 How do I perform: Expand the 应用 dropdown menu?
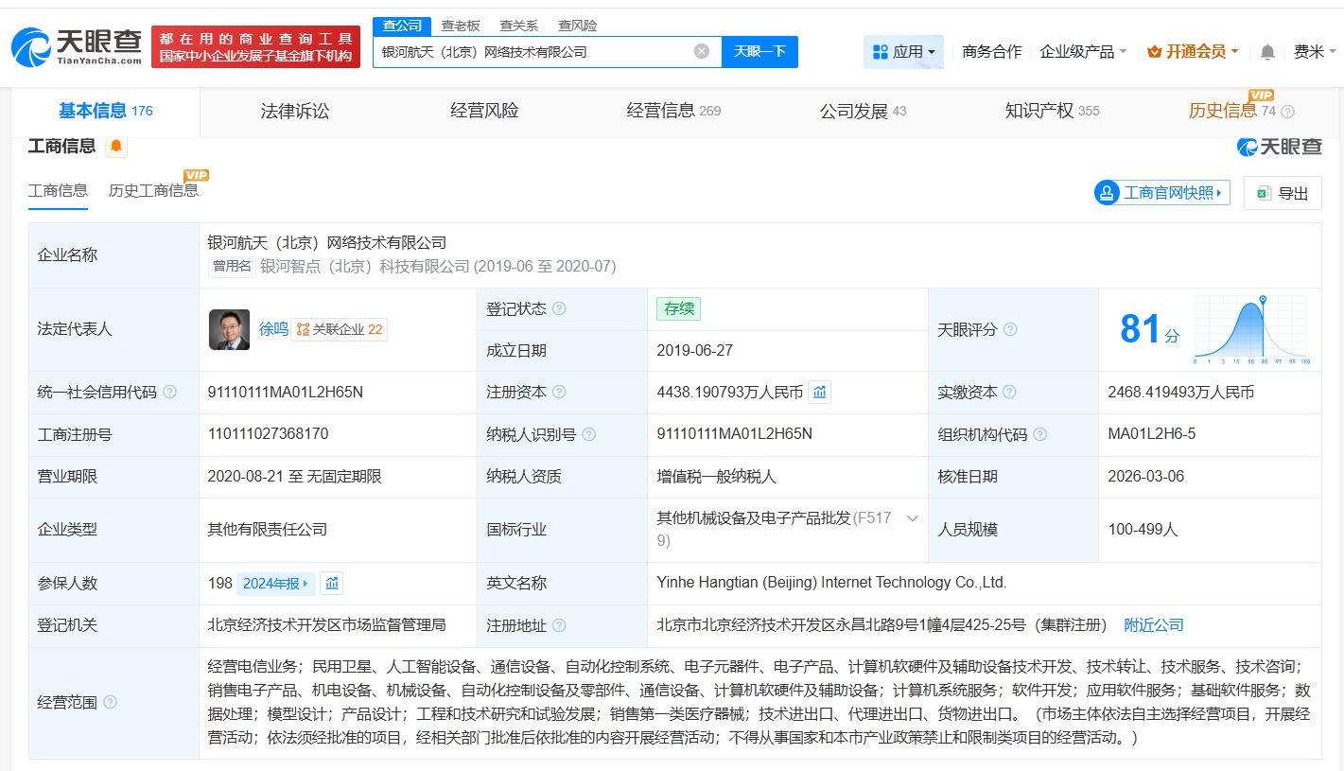click(x=903, y=52)
